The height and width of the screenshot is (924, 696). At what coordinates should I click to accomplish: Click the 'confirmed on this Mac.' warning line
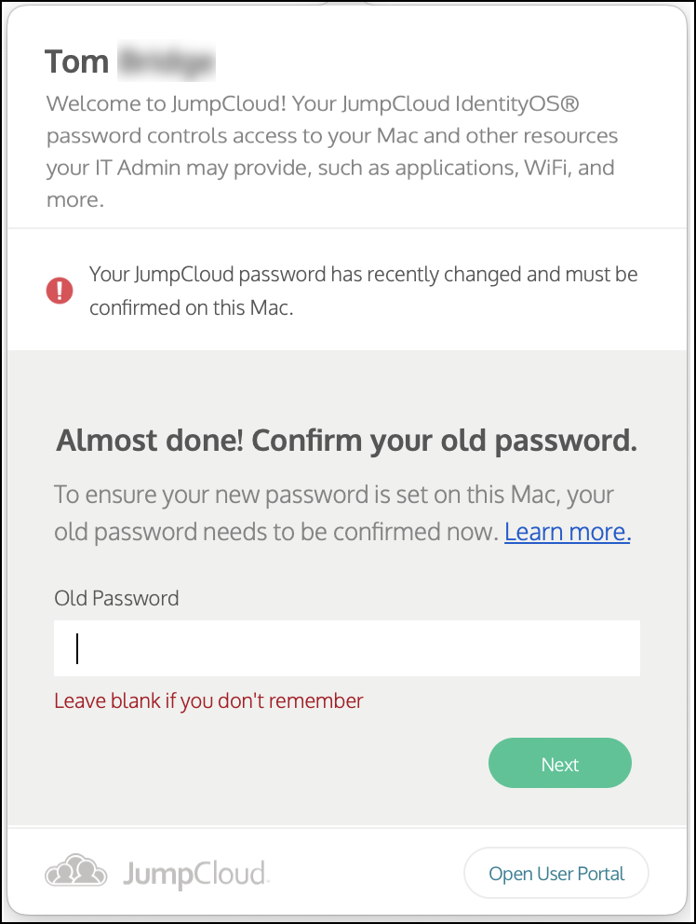[192, 307]
